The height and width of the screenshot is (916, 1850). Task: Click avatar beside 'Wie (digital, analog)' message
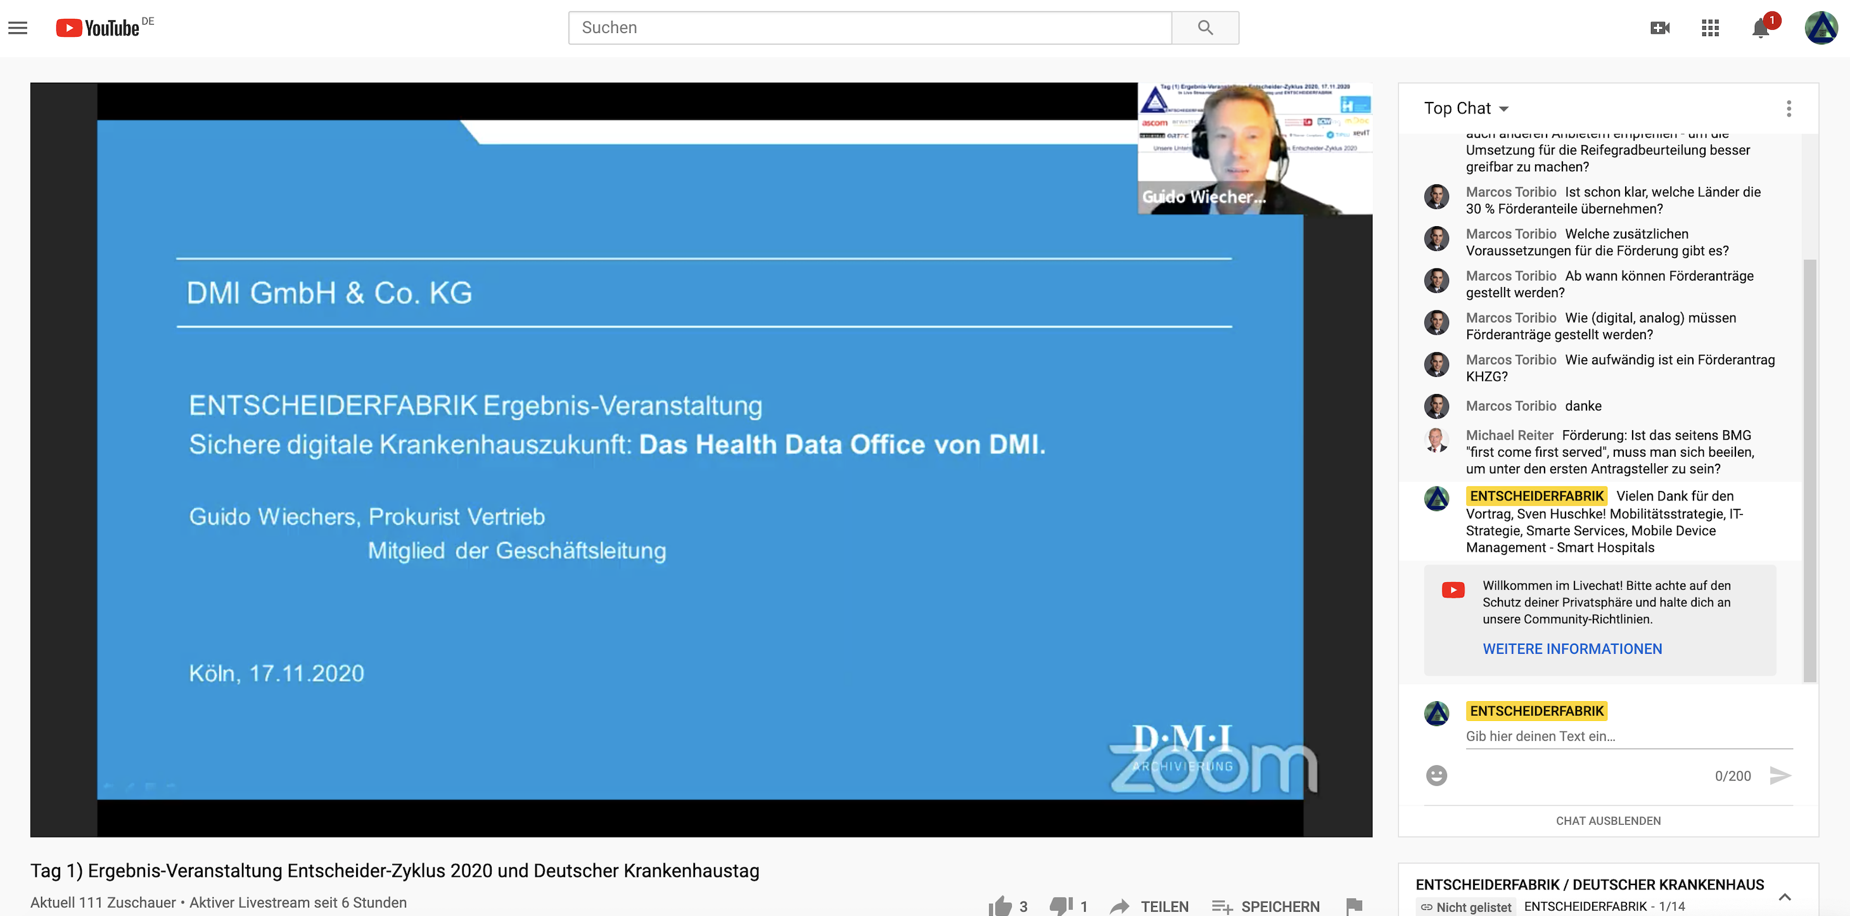coord(1436,322)
